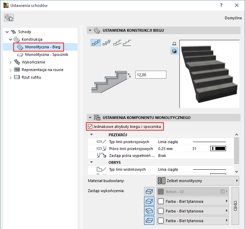The height and width of the screenshot is (229, 245).
Task: Switch preview to 2D plan view icon
Action: click(174, 44)
